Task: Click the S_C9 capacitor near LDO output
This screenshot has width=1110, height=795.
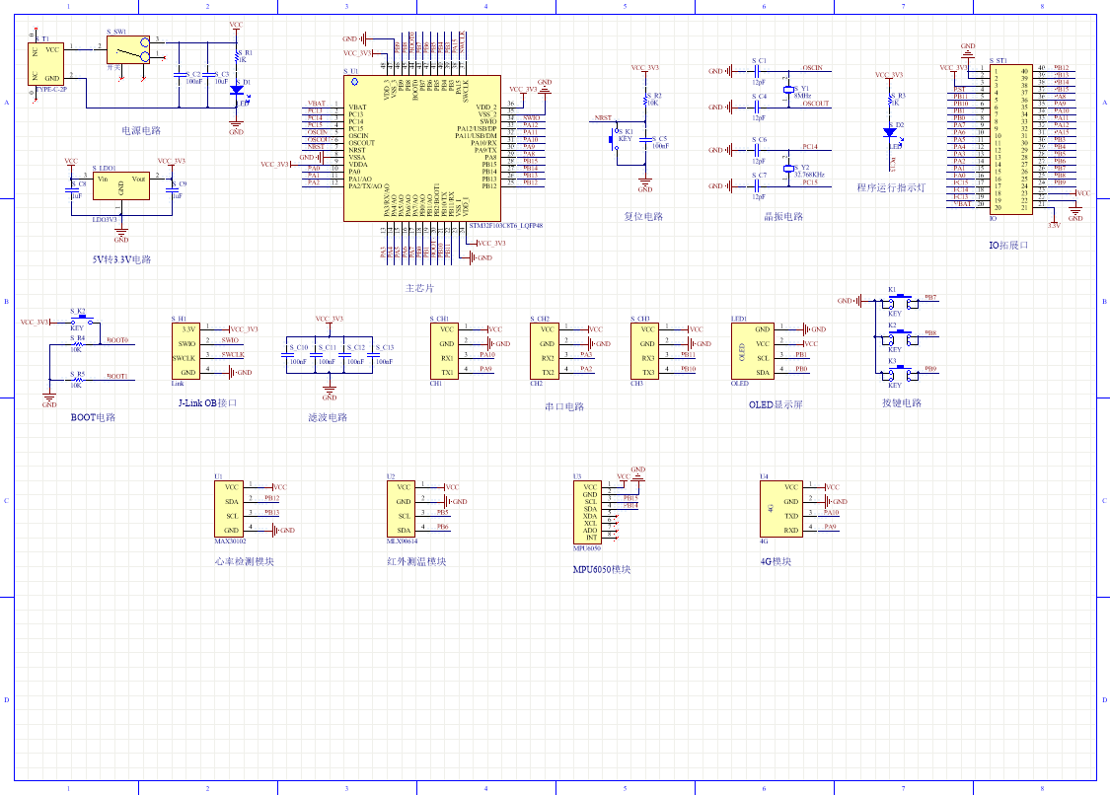Action: 172,189
